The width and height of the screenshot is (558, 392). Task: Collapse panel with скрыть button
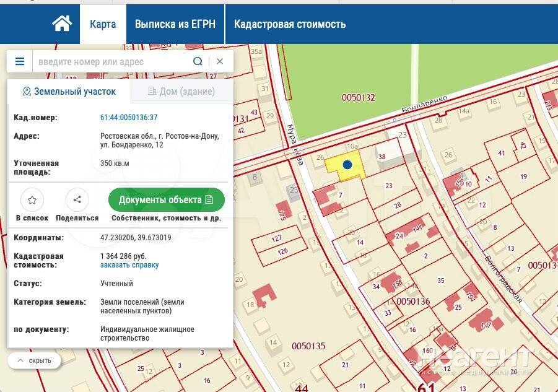[x=35, y=360]
